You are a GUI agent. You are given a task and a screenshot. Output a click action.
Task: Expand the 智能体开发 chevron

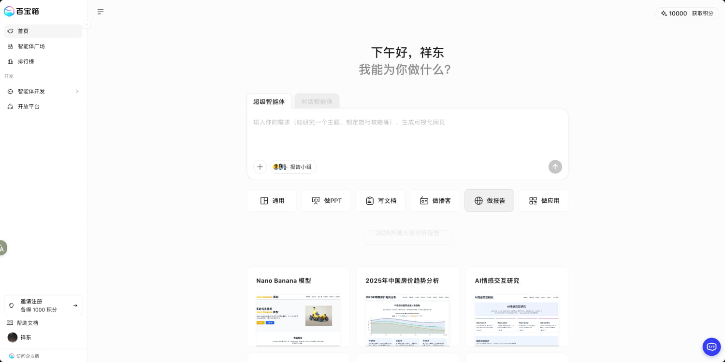click(77, 91)
